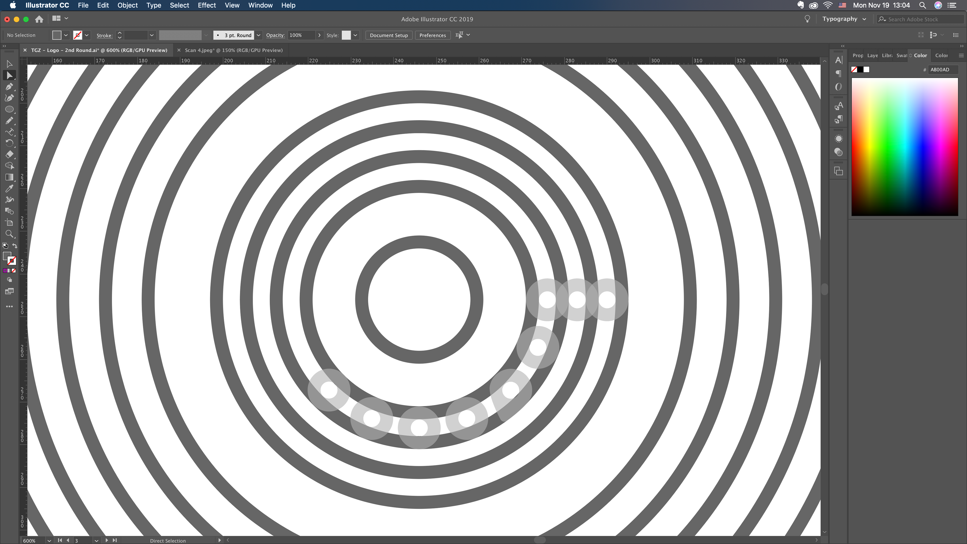Open the arrange documents dropdown
This screenshot has width=967, height=544.
click(x=60, y=18)
